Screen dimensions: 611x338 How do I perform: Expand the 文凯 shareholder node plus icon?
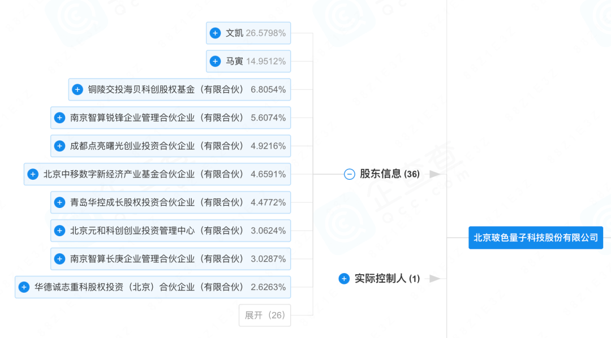click(x=215, y=33)
